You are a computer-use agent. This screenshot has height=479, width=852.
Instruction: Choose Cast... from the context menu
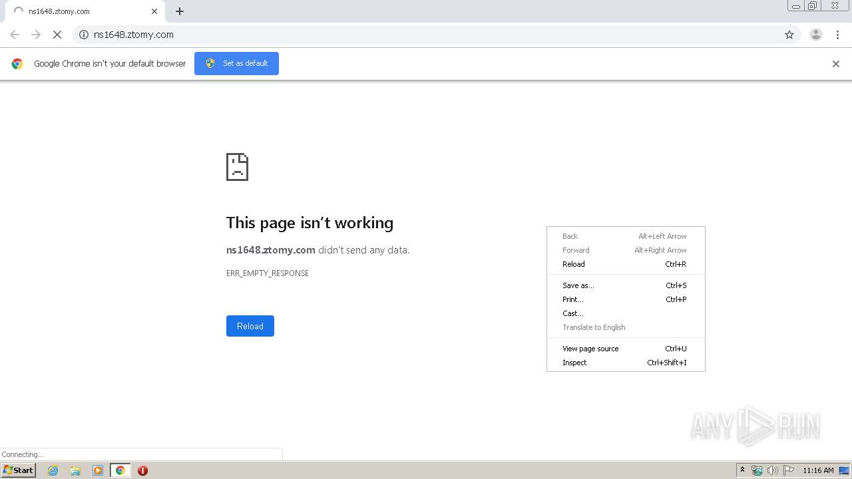pyautogui.click(x=626, y=313)
